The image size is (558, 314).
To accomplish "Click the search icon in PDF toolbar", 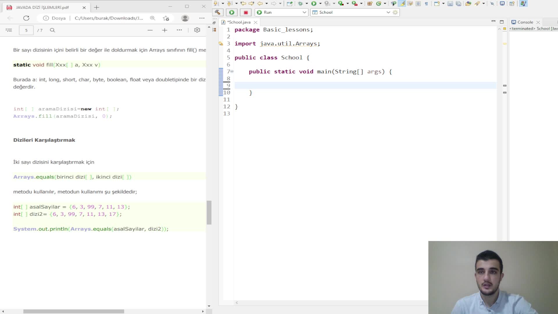I will pos(52,30).
